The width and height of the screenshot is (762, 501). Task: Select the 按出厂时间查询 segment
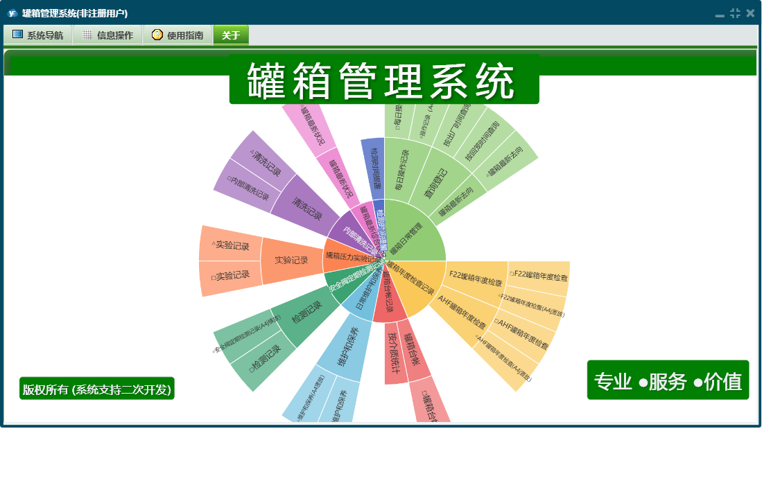click(x=457, y=125)
